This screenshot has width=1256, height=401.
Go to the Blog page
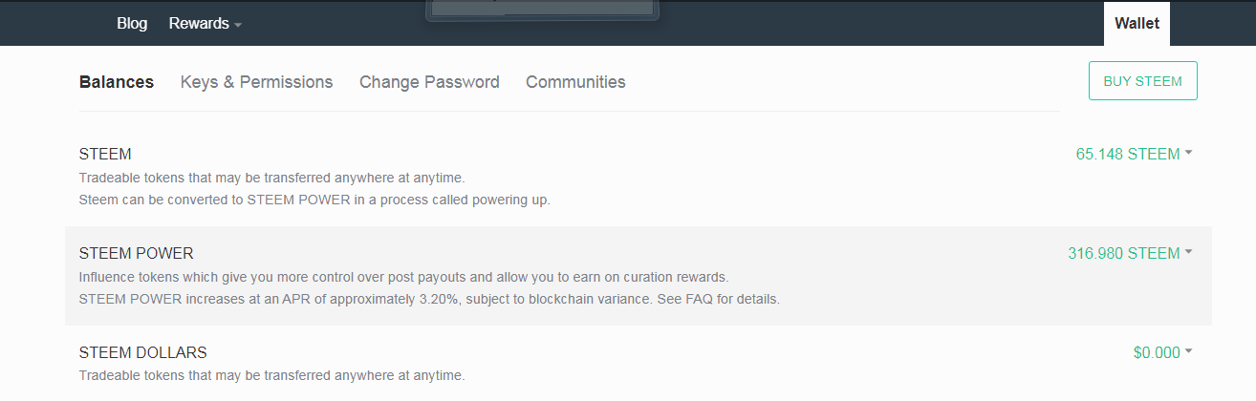pos(132,24)
